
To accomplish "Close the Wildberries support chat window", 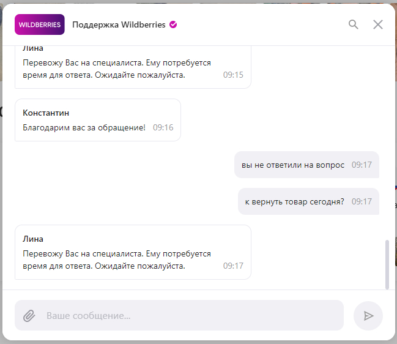I will pyautogui.click(x=378, y=24).
